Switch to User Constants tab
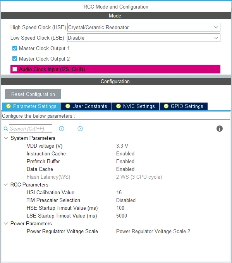The width and height of the screenshot is (232, 263). (x=86, y=106)
